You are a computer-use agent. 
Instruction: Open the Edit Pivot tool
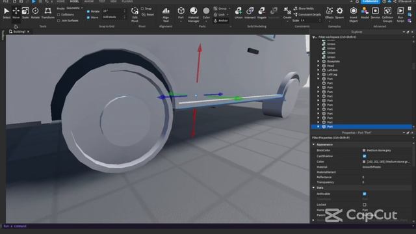click(x=135, y=14)
